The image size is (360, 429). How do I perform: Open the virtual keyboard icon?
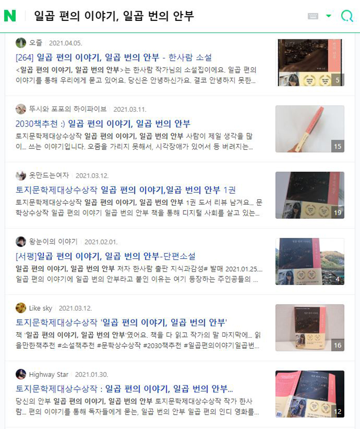[x=313, y=16]
